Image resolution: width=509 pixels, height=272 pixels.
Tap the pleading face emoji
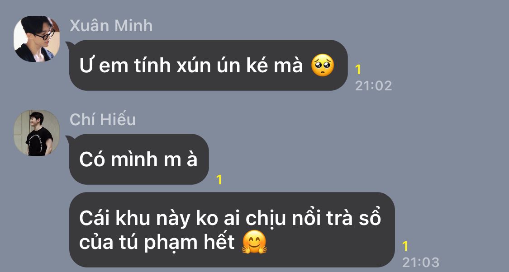click(322, 65)
